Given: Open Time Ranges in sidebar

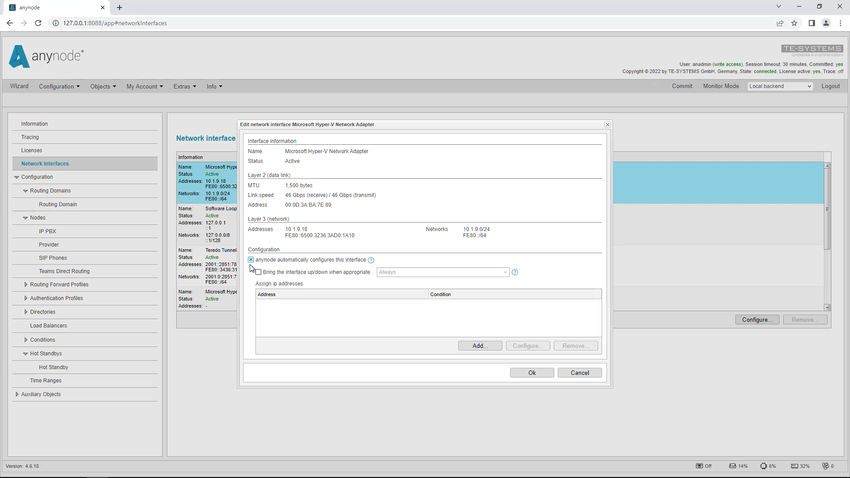Looking at the screenshot, I should (46, 381).
